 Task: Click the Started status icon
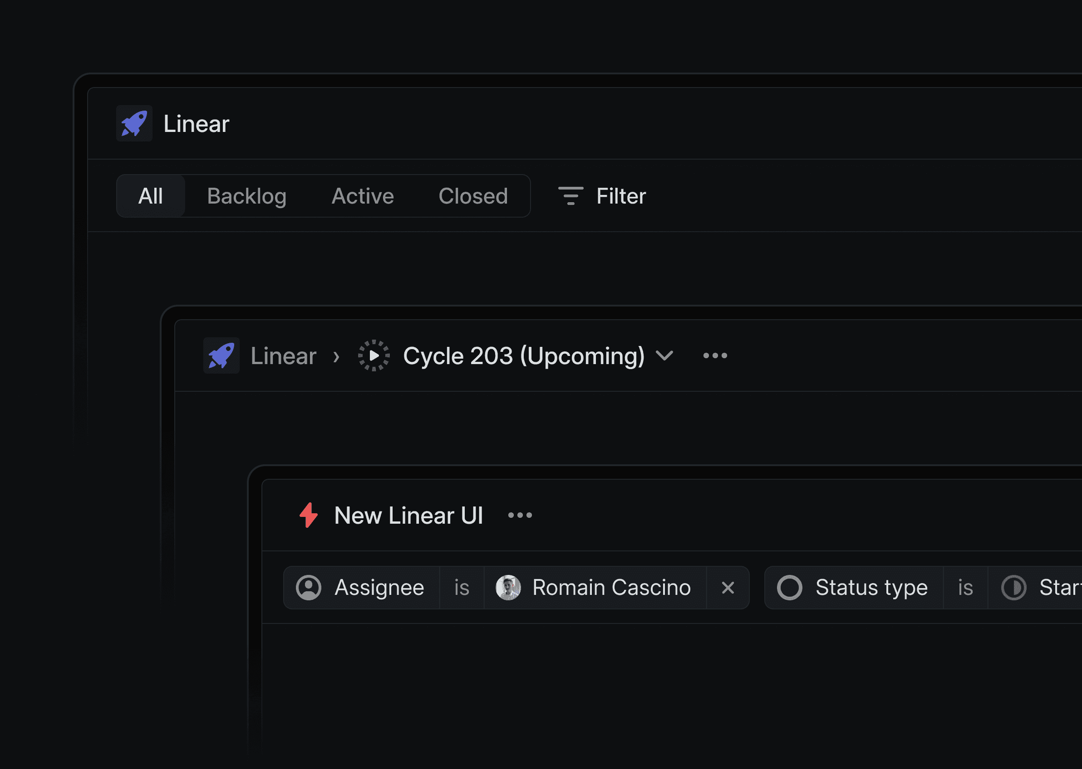click(1014, 587)
